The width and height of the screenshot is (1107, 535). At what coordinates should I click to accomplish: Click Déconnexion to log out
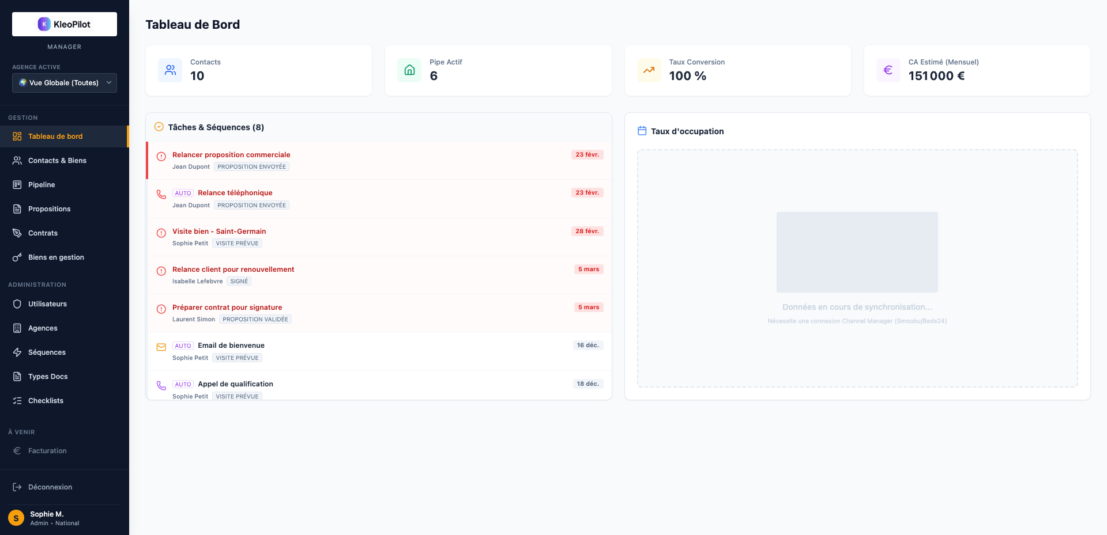pos(50,487)
